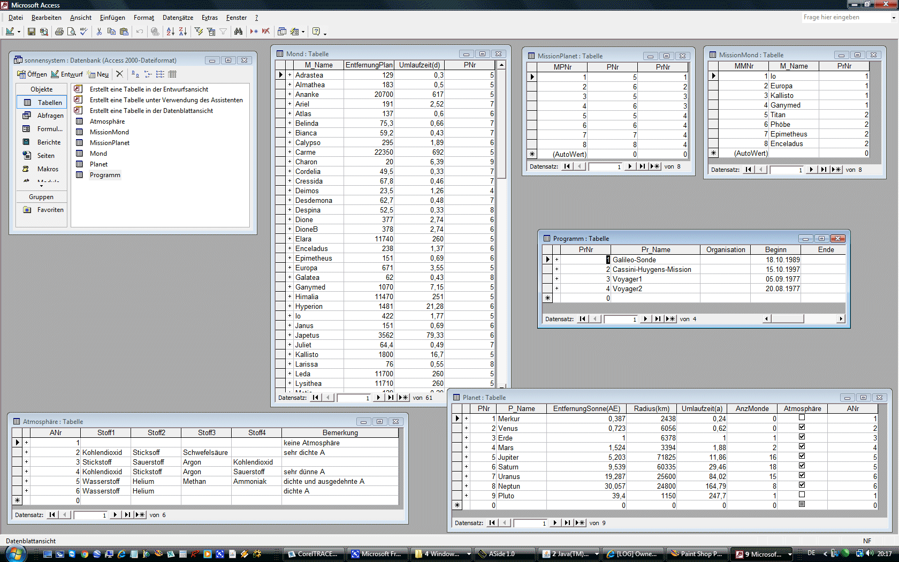The height and width of the screenshot is (562, 899).
Task: Click the Print toolbar icon
Action: tap(59, 32)
